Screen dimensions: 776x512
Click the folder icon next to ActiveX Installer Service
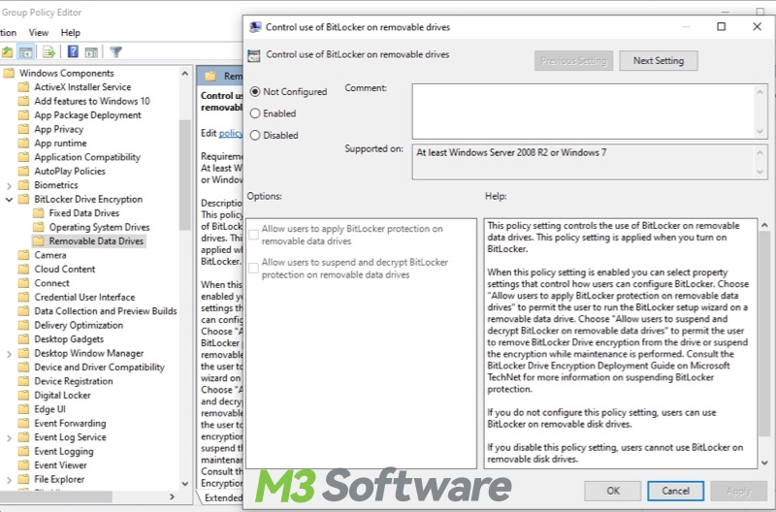point(23,87)
